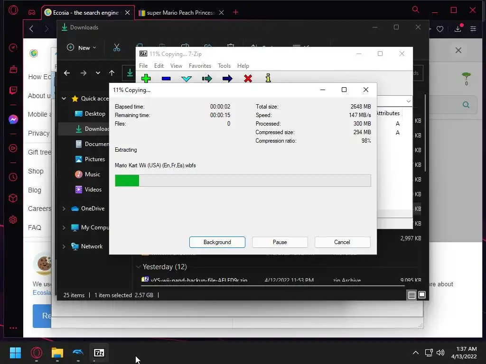The image size is (486, 364).
Task: Show hidden system tray icons
Action: pos(416,353)
